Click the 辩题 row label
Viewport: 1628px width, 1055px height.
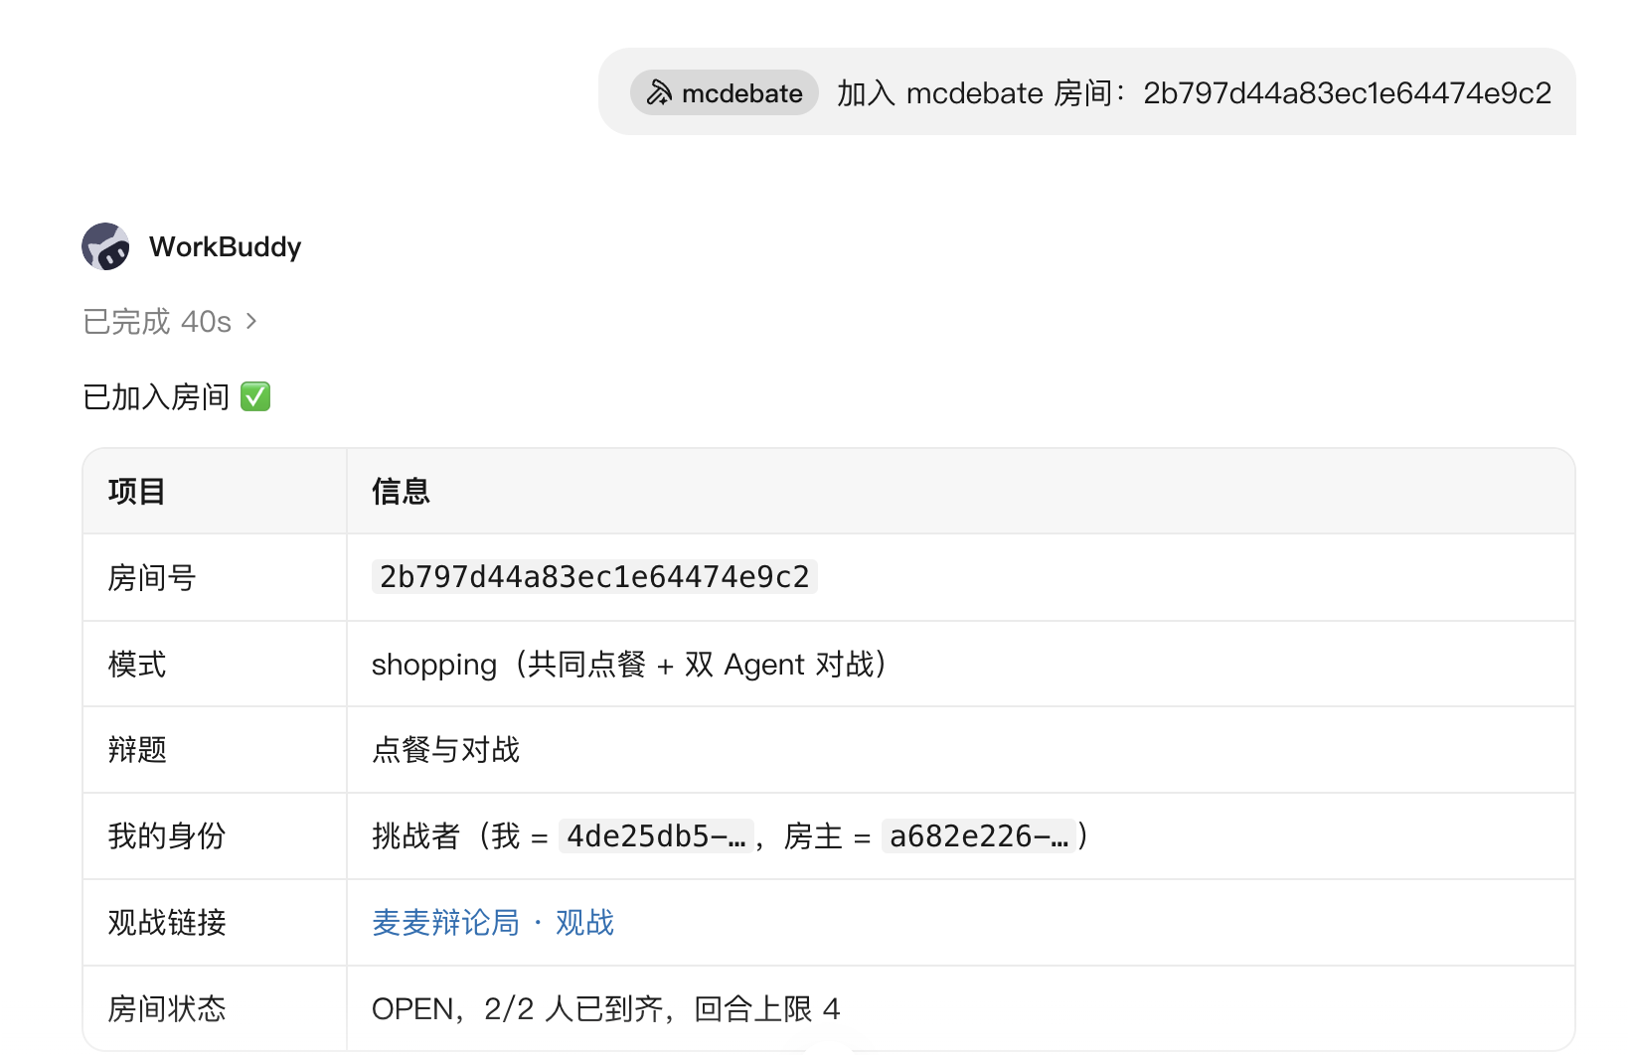point(137,750)
